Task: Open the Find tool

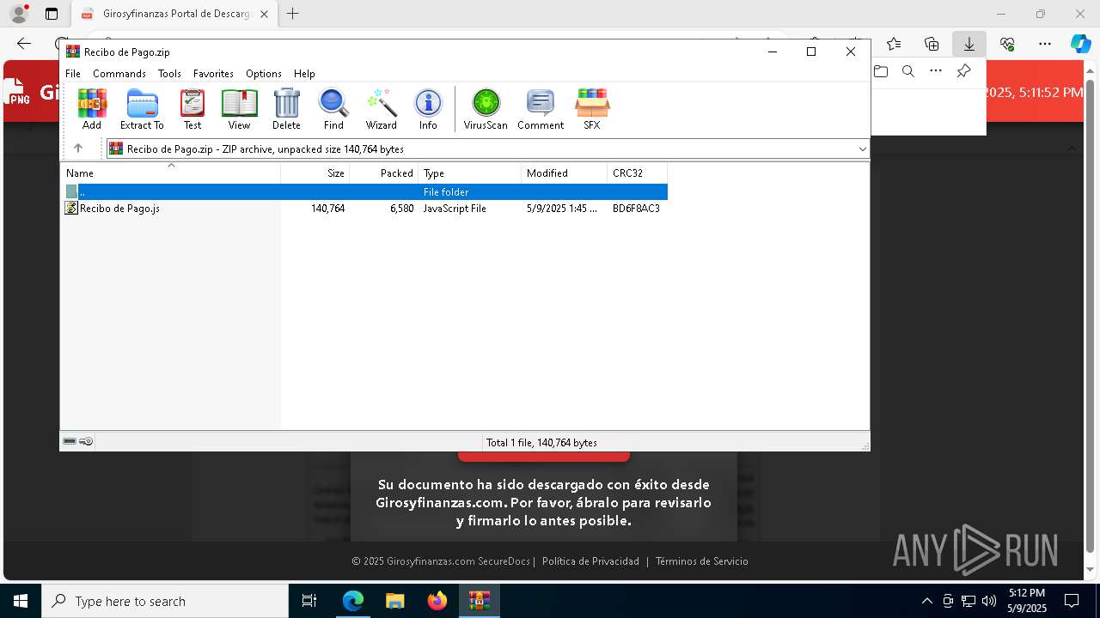Action: click(x=333, y=109)
